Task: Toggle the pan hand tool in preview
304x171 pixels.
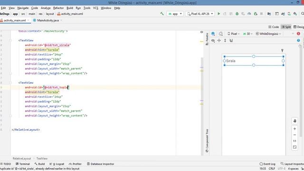Action: pos(294,121)
